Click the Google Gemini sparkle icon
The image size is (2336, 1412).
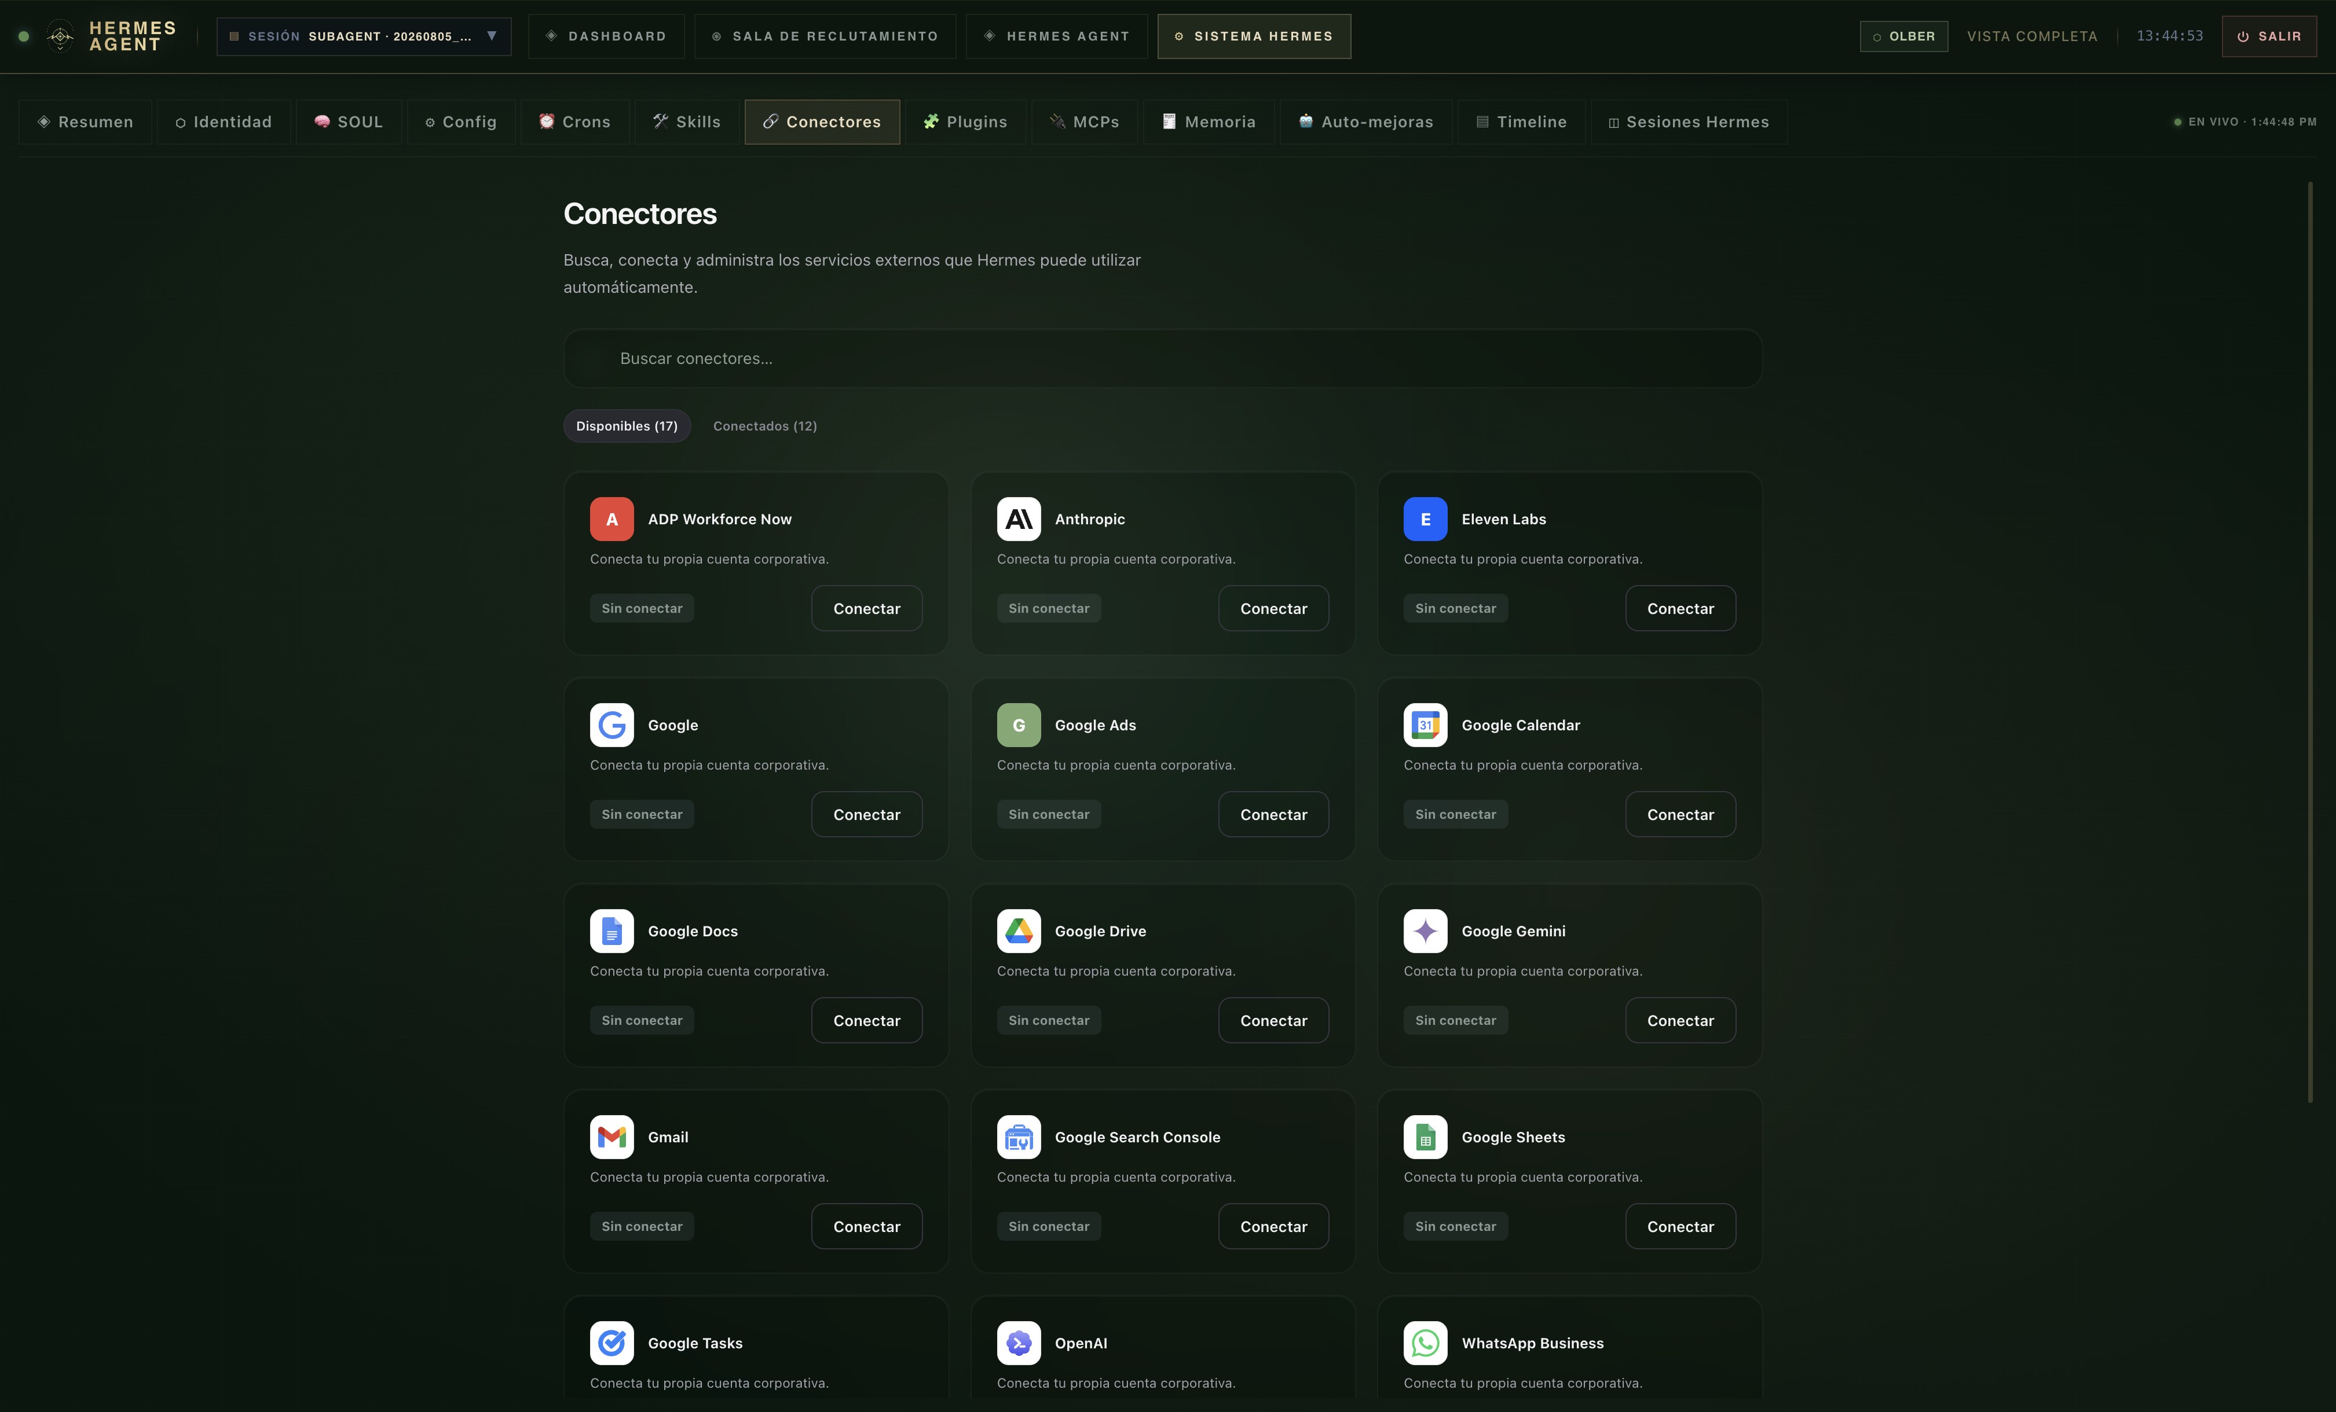coord(1425,931)
